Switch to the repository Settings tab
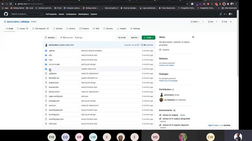Screen dimensions: 252x141 (x=135, y=29)
